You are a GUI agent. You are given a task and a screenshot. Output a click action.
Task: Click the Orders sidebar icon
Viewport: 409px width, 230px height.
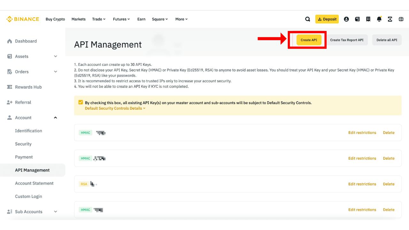(x=10, y=72)
